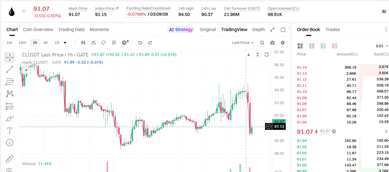Open chart settings gear icon
389x172 pixels.
tap(283, 43)
